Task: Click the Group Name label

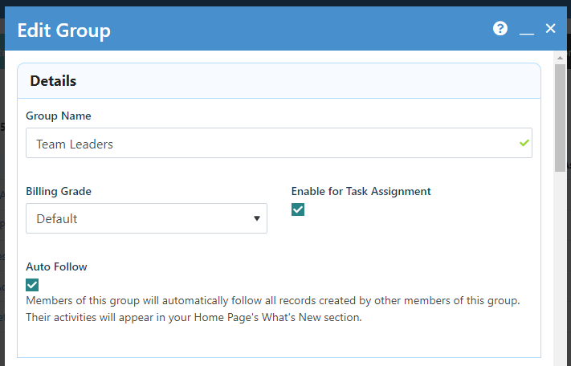Action: (x=59, y=116)
